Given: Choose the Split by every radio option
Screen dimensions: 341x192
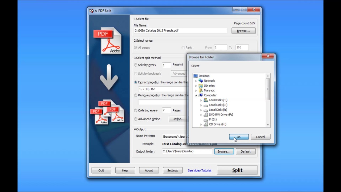Looking at the screenshot, I should 136,65.
